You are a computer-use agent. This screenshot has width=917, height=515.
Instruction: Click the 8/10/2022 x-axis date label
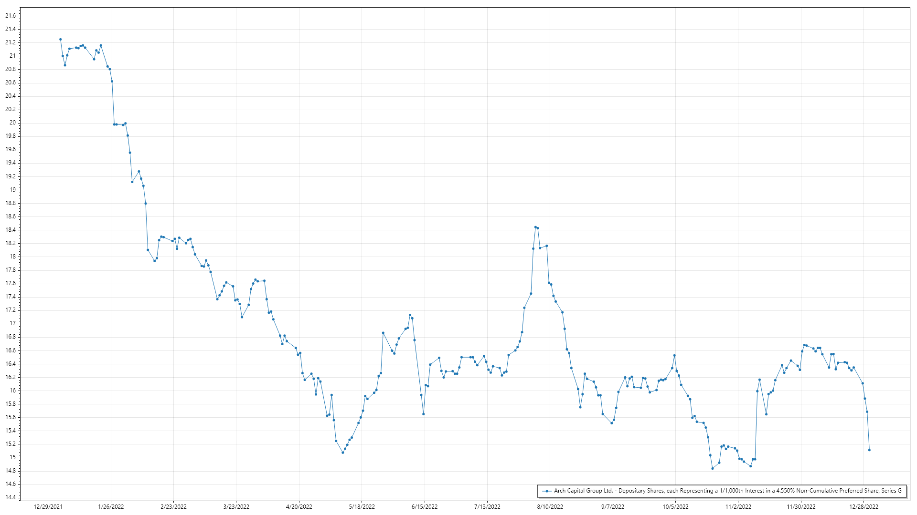click(x=550, y=507)
